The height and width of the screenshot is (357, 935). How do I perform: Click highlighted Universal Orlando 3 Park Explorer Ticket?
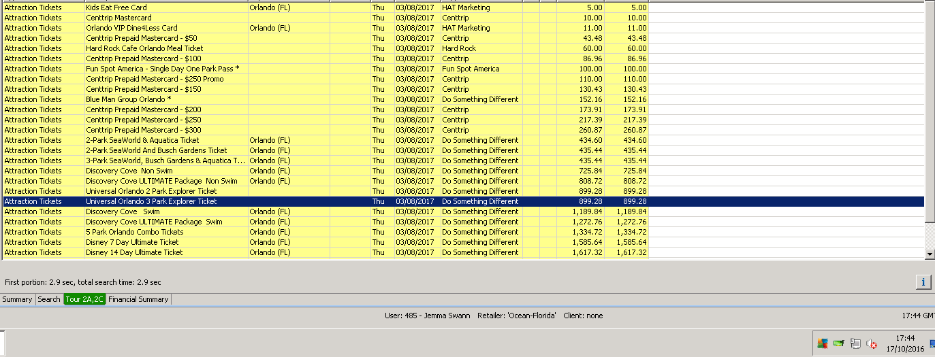(x=463, y=201)
